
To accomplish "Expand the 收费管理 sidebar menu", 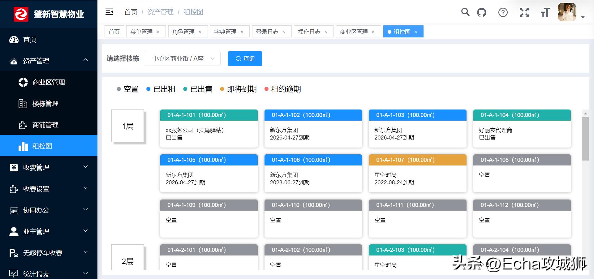I will point(36,167).
